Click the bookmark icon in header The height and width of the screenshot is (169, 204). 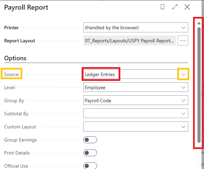pyautogui.click(x=163, y=7)
